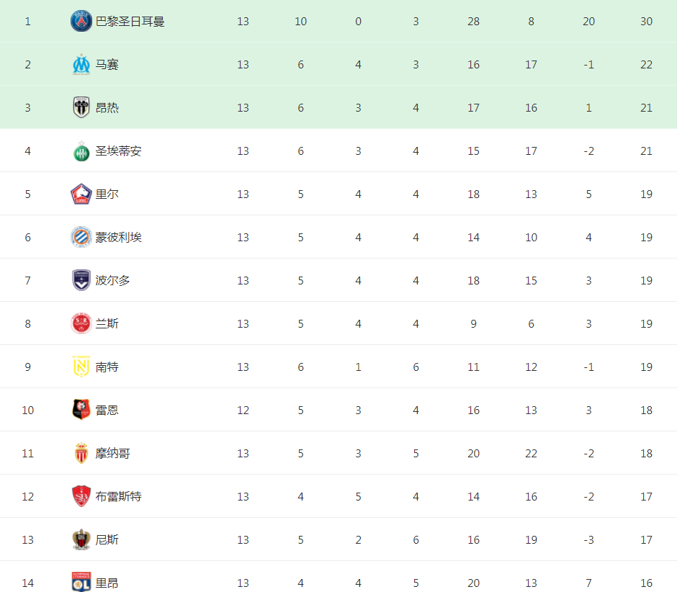Click the Reims red round crest

point(81,323)
